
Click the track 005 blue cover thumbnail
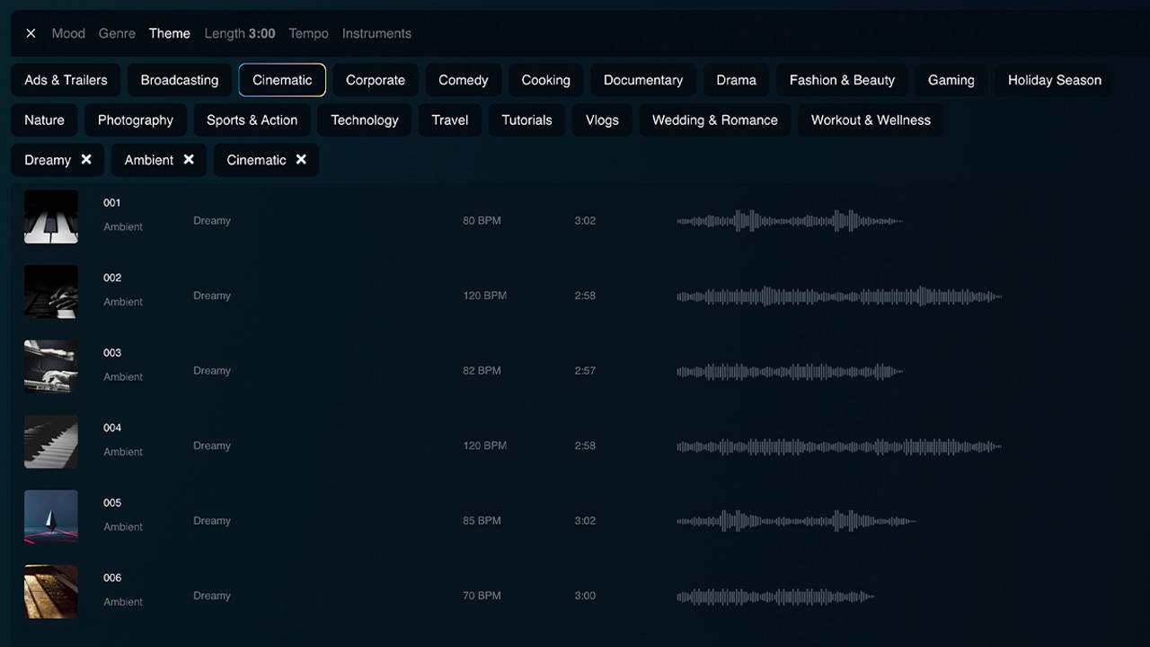click(51, 517)
